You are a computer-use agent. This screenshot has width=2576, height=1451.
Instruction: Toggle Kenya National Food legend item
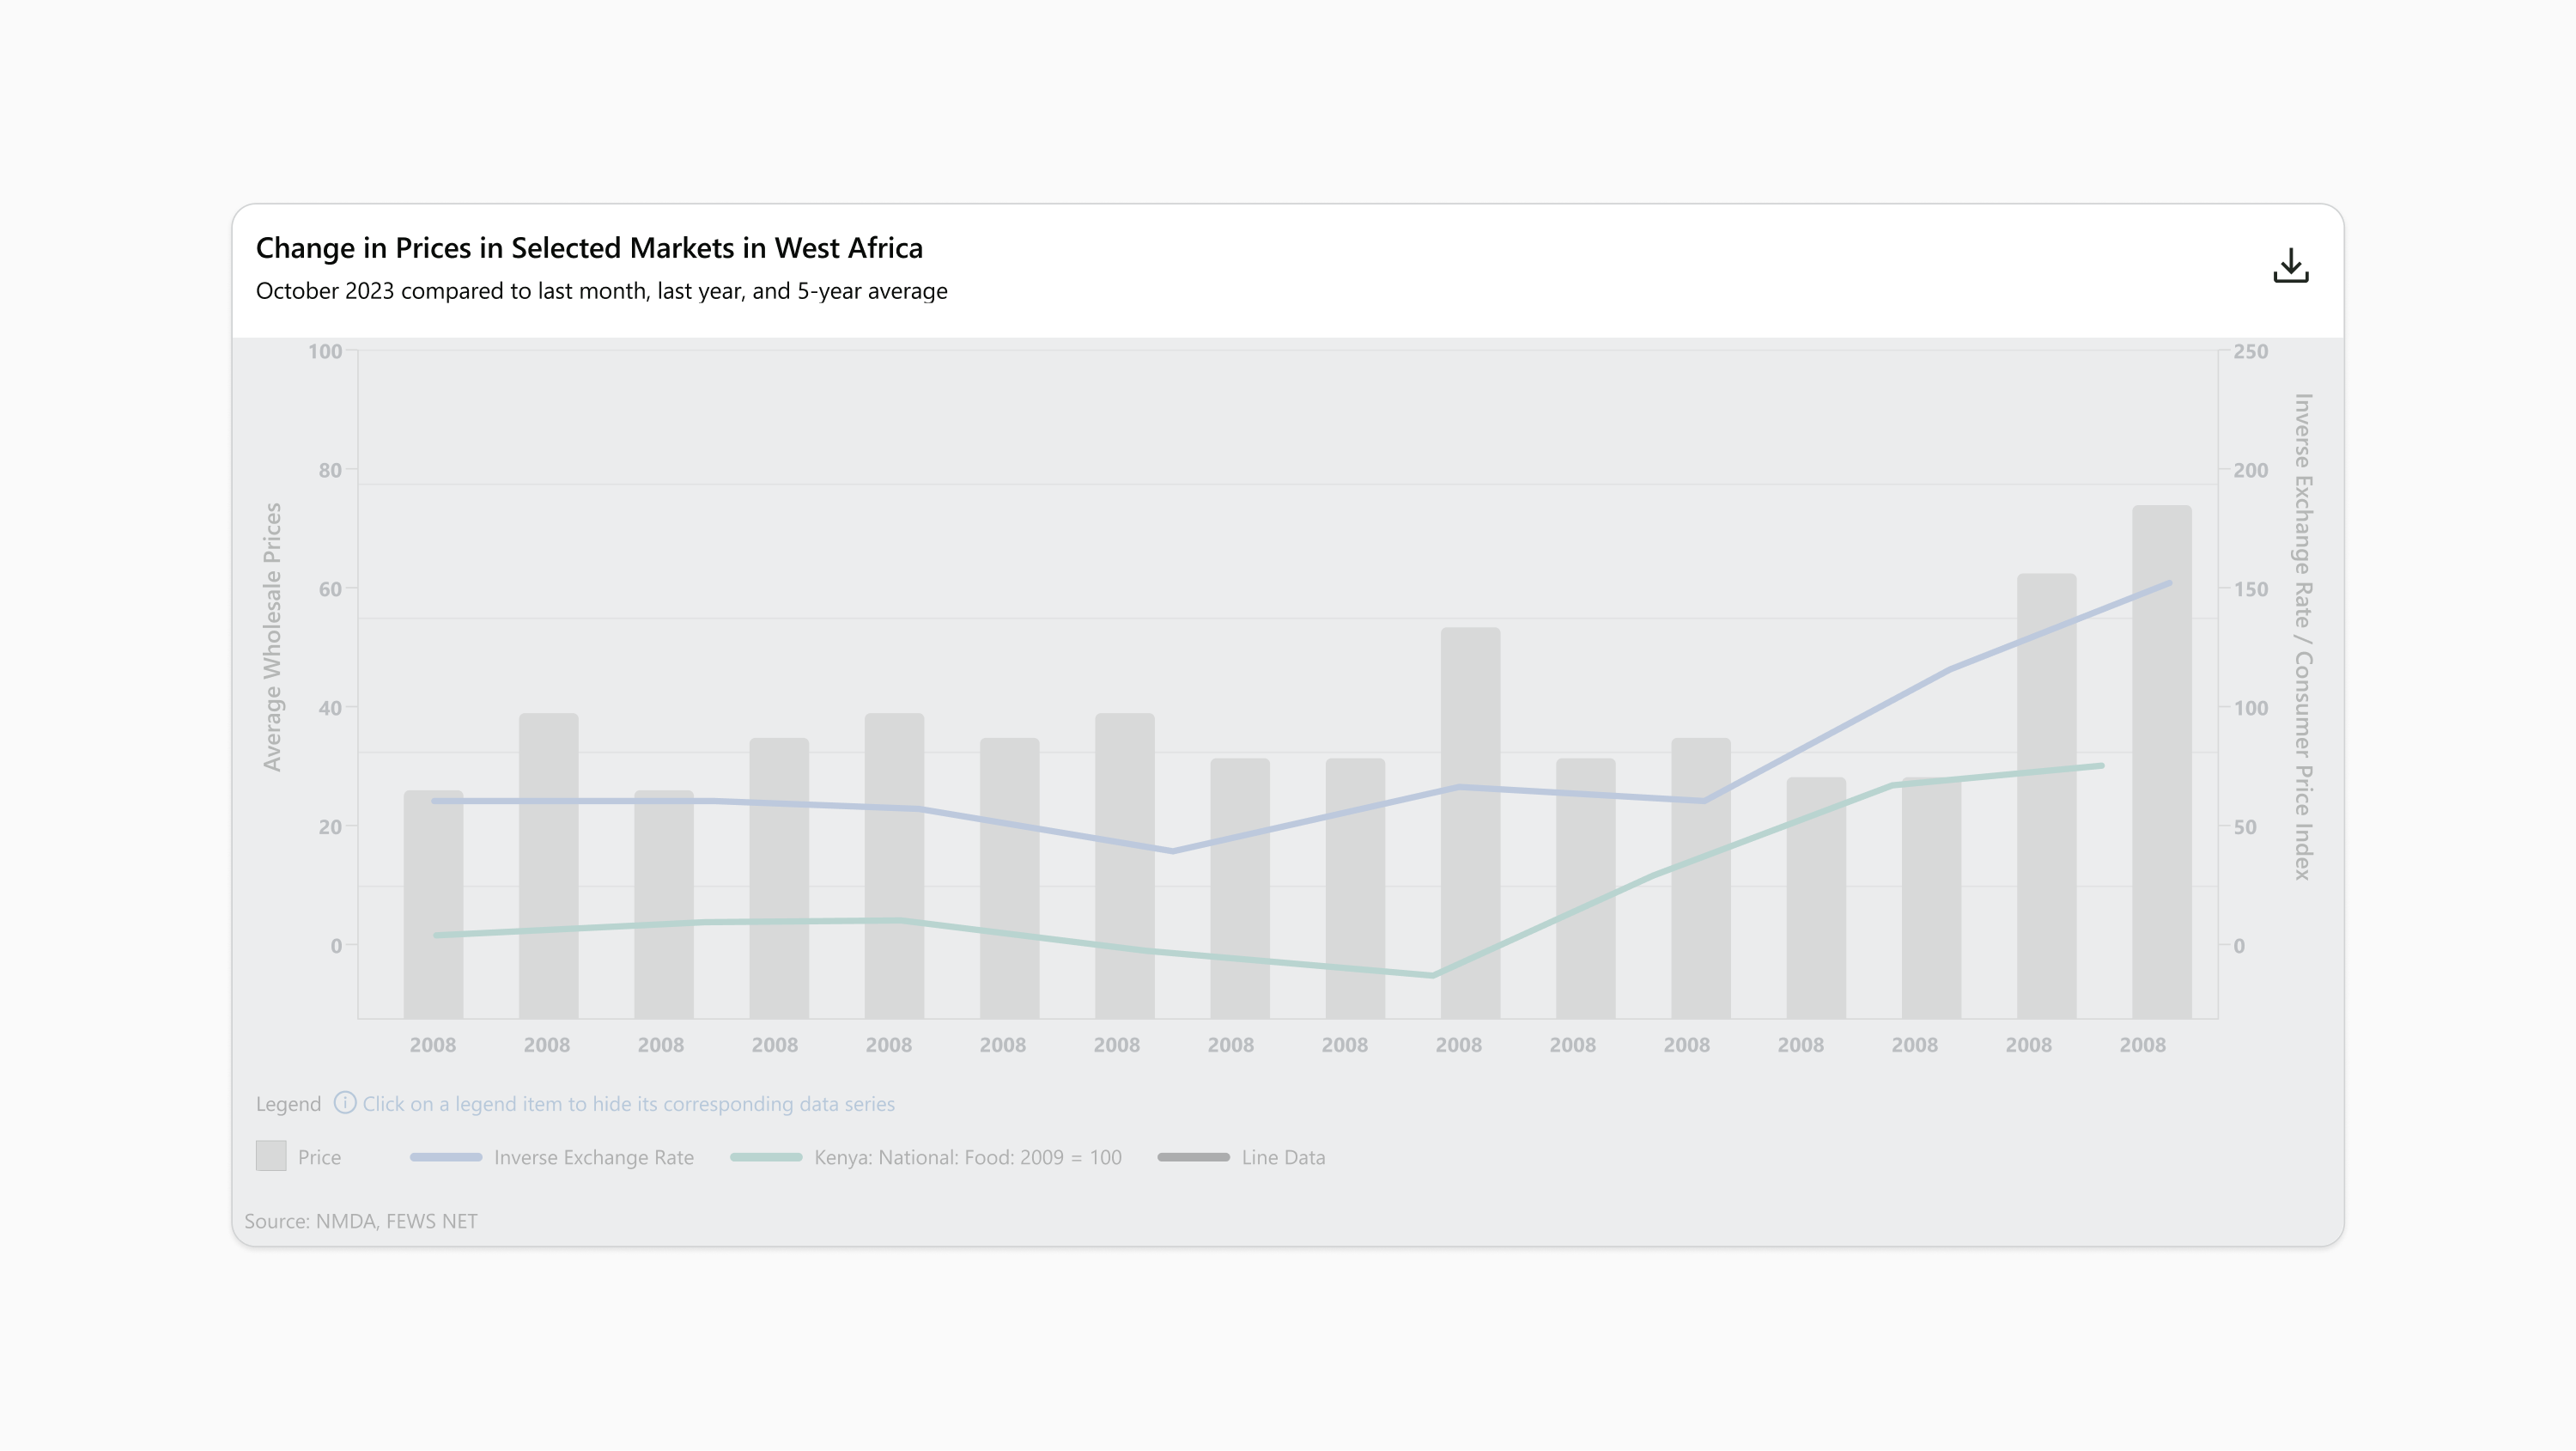[967, 1157]
